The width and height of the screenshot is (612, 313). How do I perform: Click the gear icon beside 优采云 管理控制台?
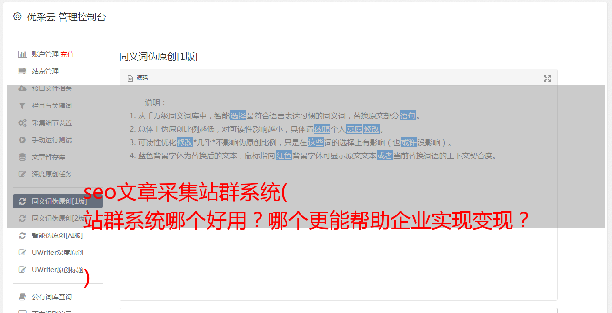(18, 17)
